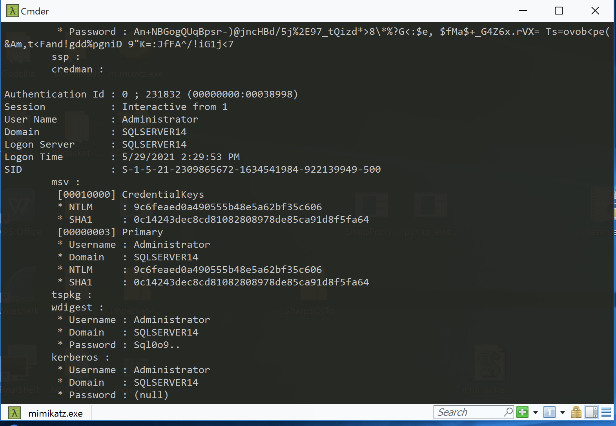Click the SHA1 hash under CredentialKeys

(252, 220)
